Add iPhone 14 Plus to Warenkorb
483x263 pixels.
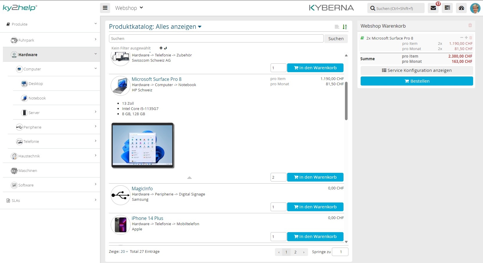click(315, 237)
